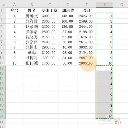The image size is (128, 128).
Task: Click the overtime cell 40.00
Action: pyautogui.click(x=68, y=47)
